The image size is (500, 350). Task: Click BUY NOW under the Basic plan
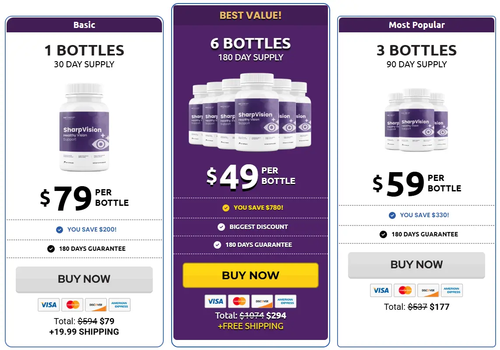click(x=84, y=279)
